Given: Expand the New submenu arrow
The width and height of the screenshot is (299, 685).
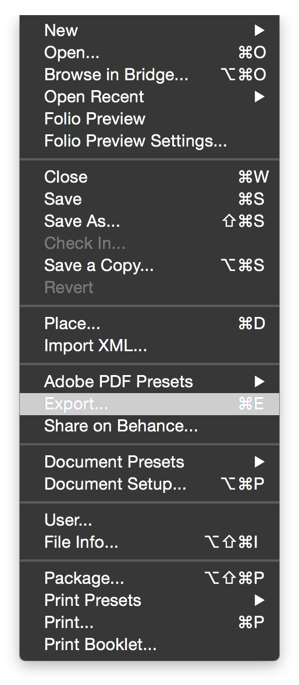Looking at the screenshot, I should tap(259, 30).
